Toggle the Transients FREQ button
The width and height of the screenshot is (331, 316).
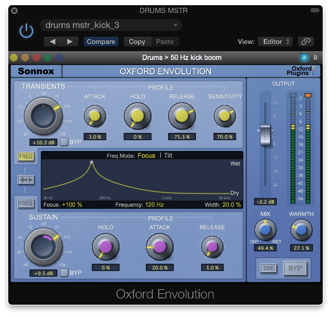point(26,156)
